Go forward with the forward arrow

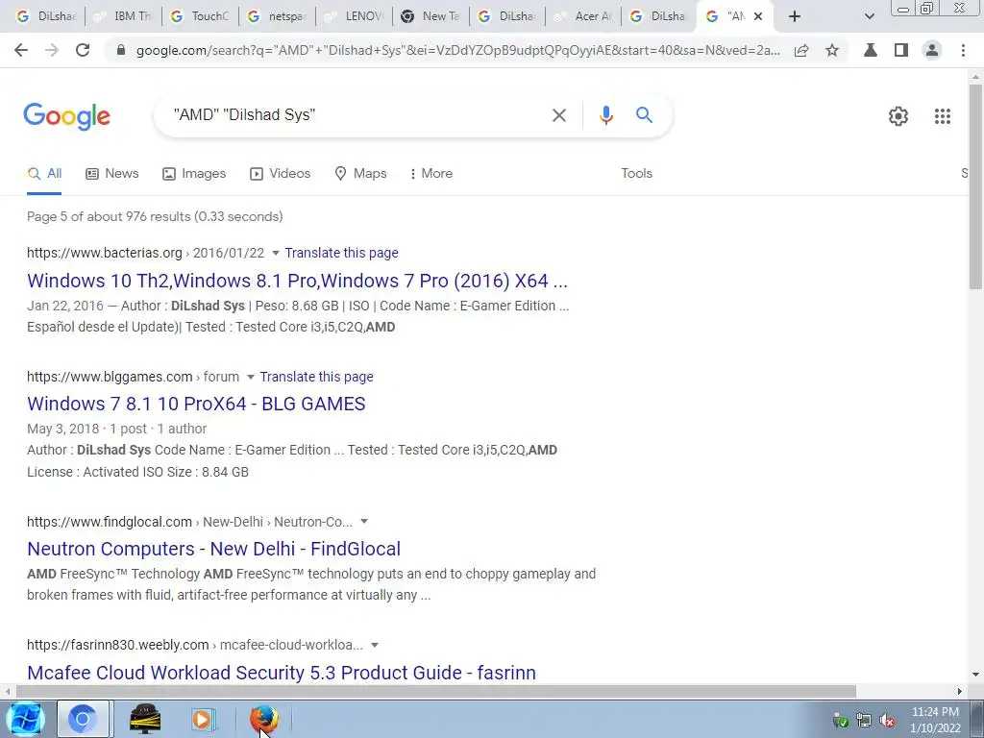click(52, 50)
